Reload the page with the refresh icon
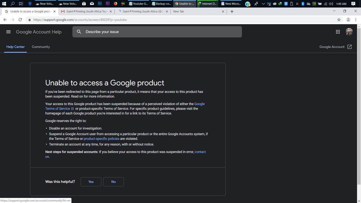Screen dimensions: 361x203 [x=20, y=20]
